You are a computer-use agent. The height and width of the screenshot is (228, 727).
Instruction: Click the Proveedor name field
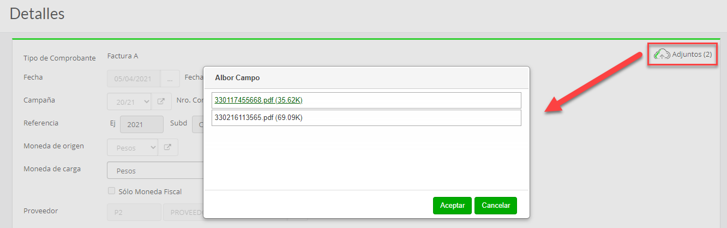point(183,212)
